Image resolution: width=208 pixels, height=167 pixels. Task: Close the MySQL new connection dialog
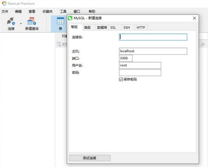coord(194,18)
